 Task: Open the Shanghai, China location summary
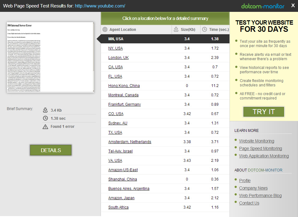click(x=123, y=179)
